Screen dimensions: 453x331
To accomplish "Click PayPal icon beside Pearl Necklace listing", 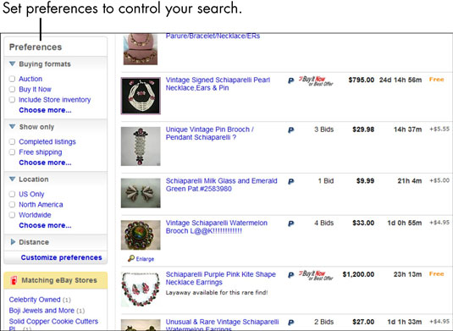I will [x=291, y=81].
